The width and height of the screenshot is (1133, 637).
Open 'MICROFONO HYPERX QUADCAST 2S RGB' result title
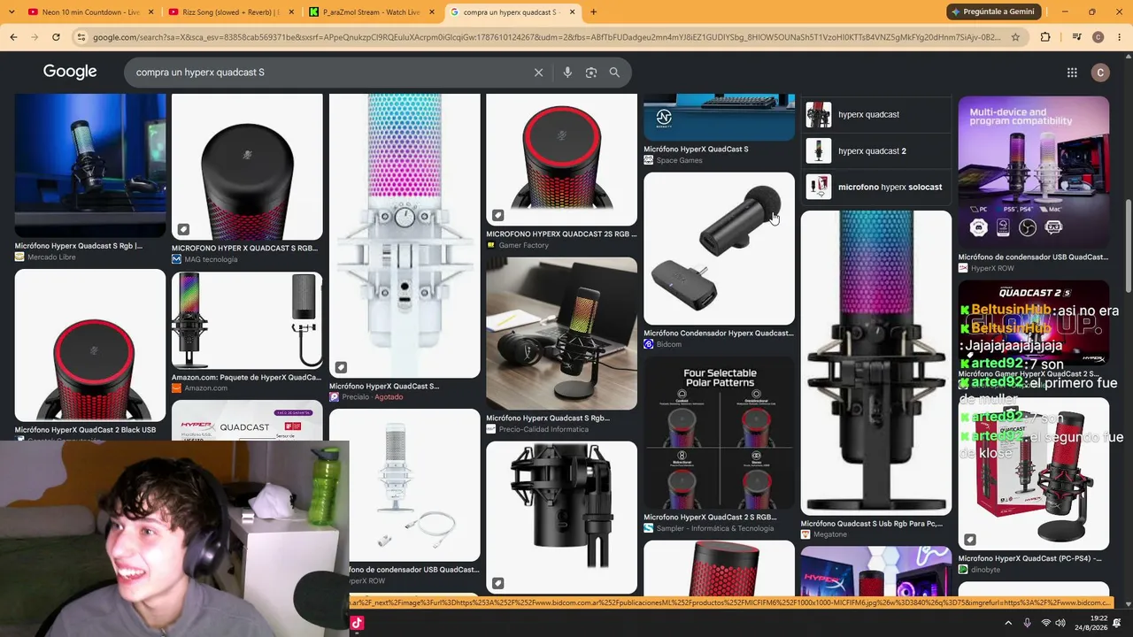click(x=561, y=234)
